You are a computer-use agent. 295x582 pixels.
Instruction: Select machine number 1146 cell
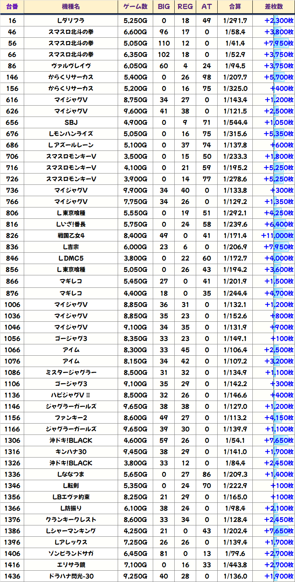(12, 407)
